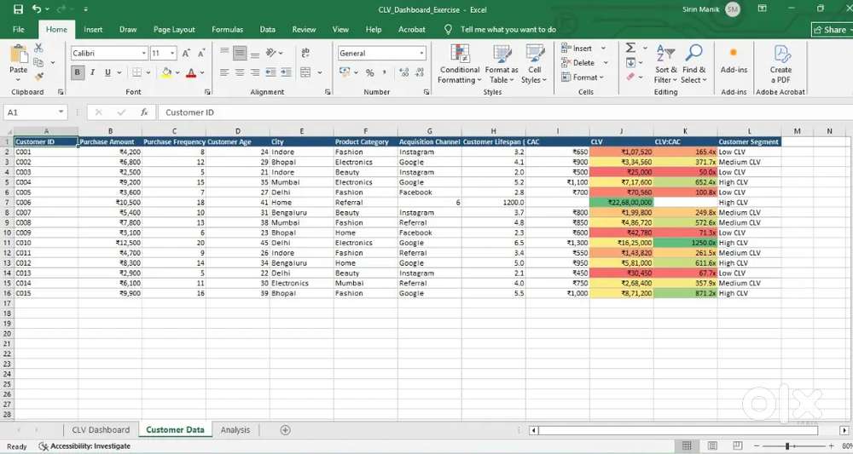Click the Align Right icon
This screenshot has height=454, width=853.
(254, 72)
